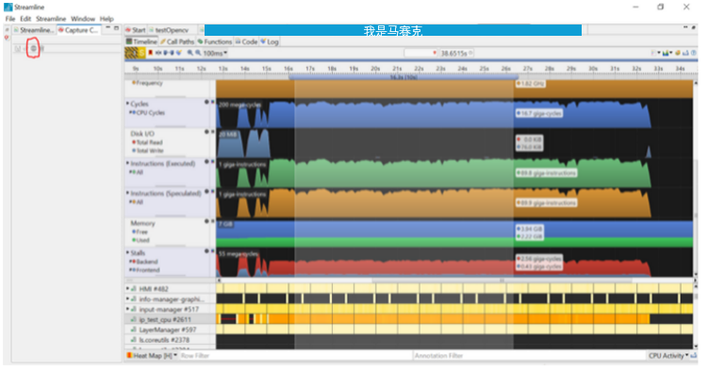Expand the Cycles chart series
708x371 pixels.
(128, 104)
